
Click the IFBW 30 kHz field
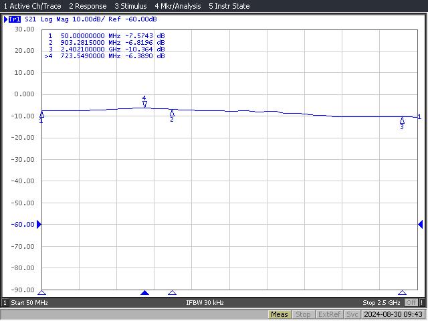[205, 303]
